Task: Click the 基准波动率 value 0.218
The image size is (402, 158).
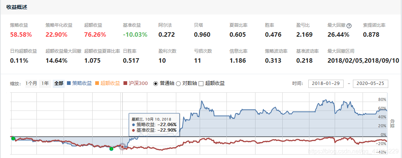Action: tap(304, 61)
